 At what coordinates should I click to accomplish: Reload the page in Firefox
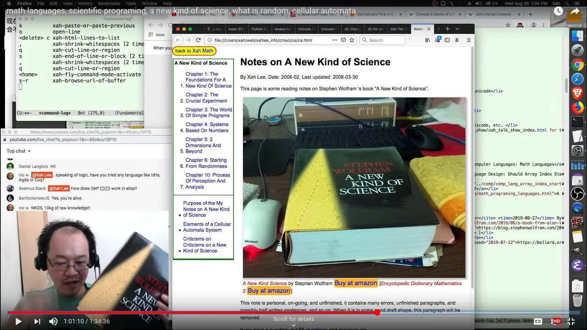[x=198, y=40]
